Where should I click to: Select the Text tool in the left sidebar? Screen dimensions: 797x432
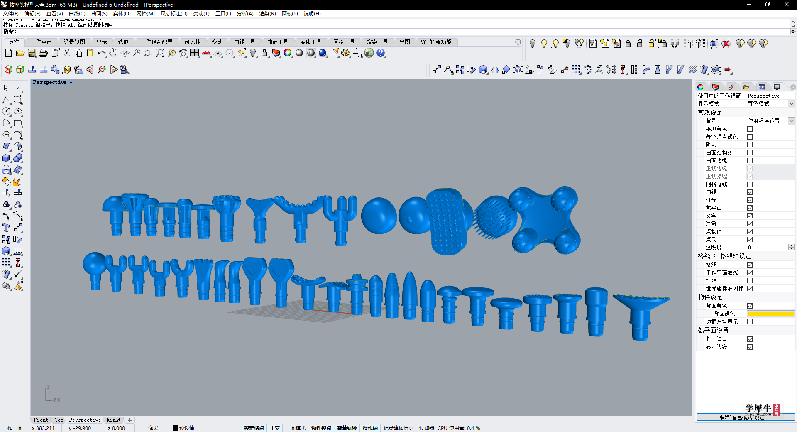point(6,228)
